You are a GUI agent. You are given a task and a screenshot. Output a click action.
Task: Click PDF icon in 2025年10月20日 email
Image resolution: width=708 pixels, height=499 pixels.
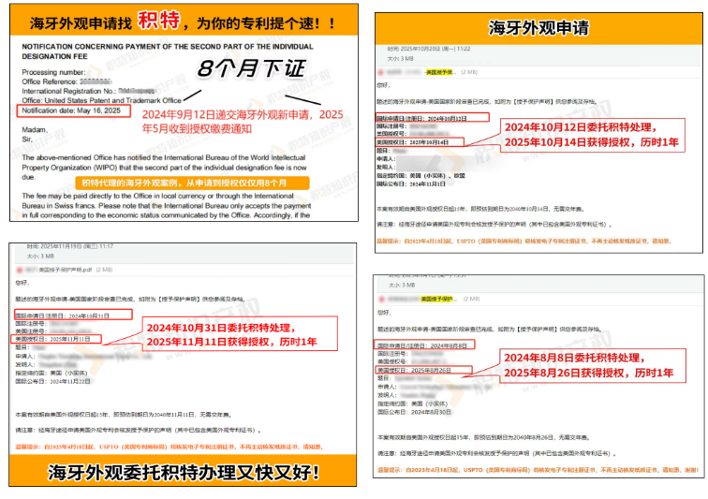[380, 72]
